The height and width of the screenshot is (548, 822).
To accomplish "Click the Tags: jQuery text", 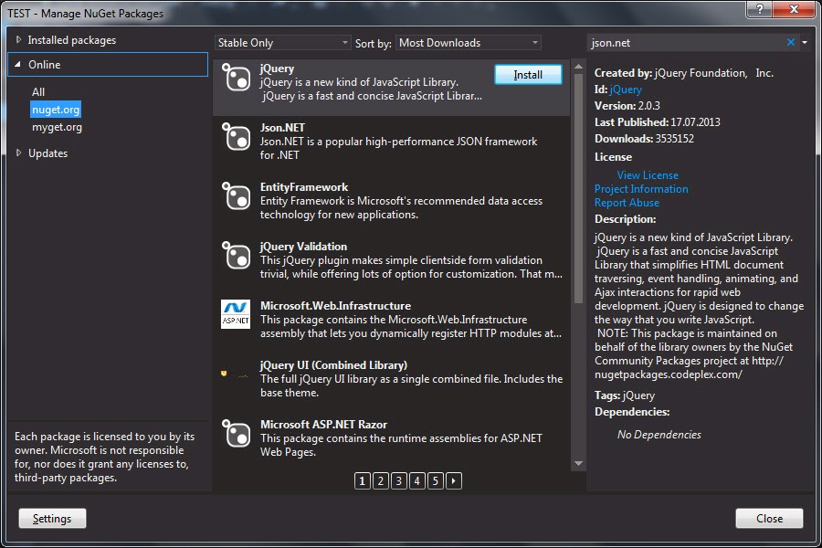I will point(625,395).
